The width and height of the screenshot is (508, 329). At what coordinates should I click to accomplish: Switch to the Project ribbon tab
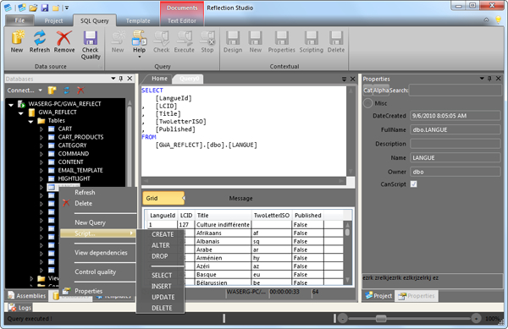pos(53,20)
